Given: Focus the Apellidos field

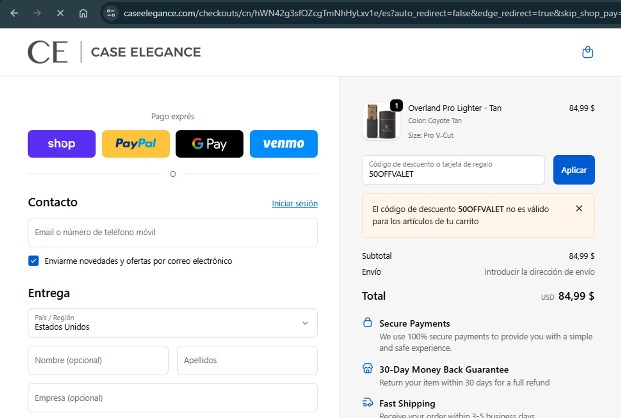Looking at the screenshot, I should tap(247, 360).
